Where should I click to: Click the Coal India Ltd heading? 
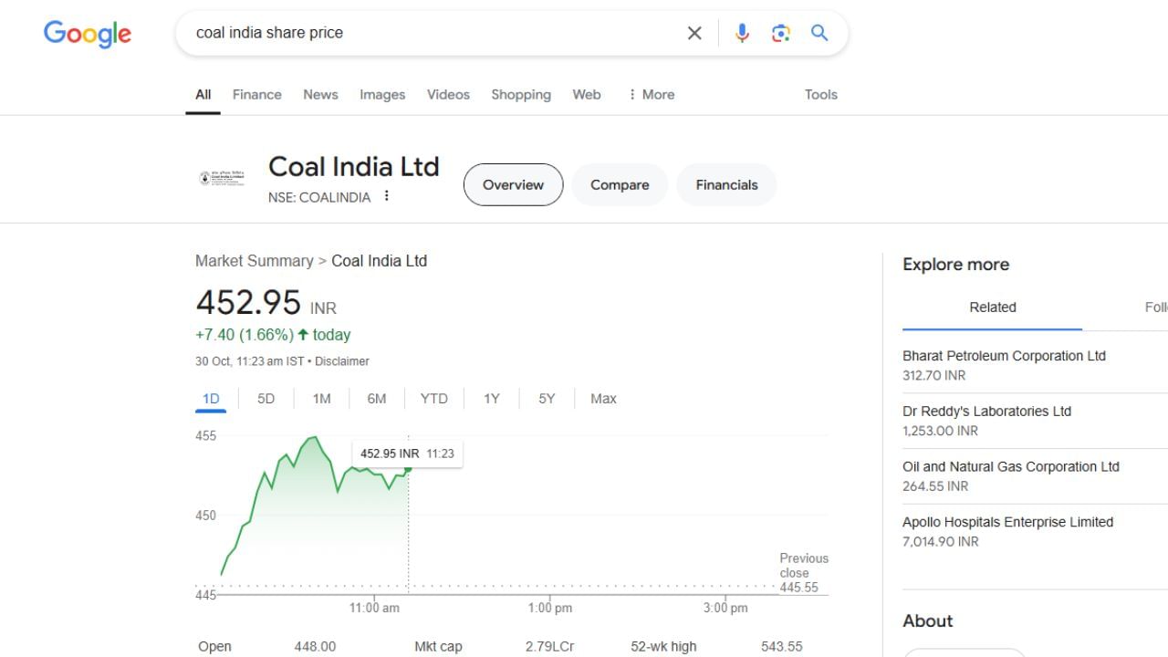tap(354, 167)
